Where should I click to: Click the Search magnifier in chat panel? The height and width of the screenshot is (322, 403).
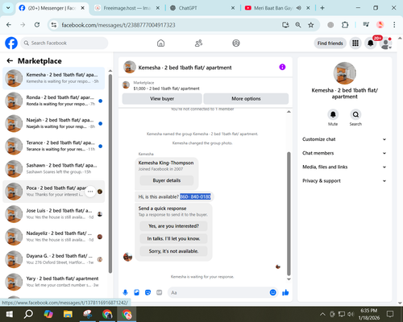(x=355, y=115)
